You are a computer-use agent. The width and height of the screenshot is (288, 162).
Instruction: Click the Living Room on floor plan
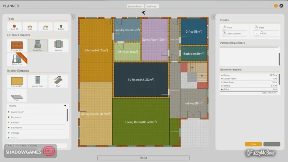point(141,122)
